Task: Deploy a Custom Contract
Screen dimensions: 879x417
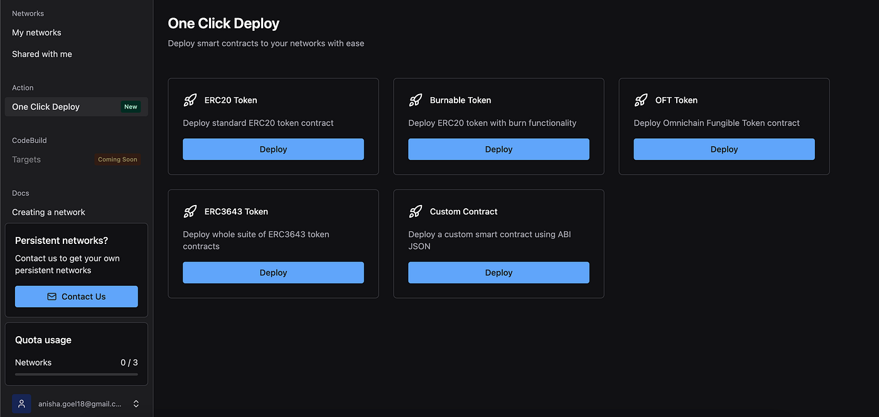Action: [x=499, y=273]
